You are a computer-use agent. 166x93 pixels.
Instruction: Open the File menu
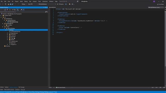pos(2,1)
